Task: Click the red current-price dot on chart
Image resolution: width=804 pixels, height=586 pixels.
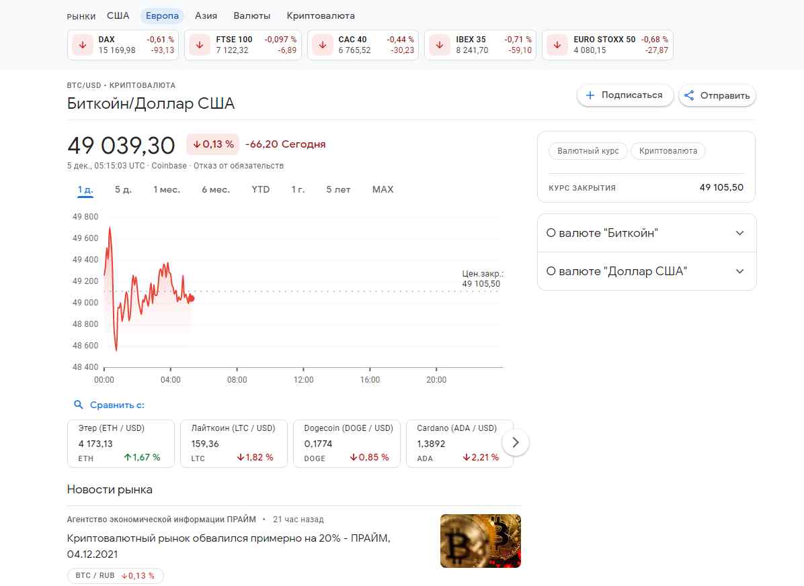Action: tap(192, 299)
